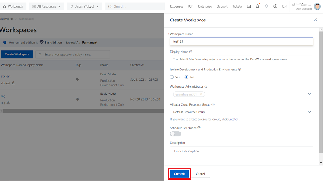This screenshot has width=323, height=181.
Task: Close the Create Workspace panel
Action: (x=315, y=20)
